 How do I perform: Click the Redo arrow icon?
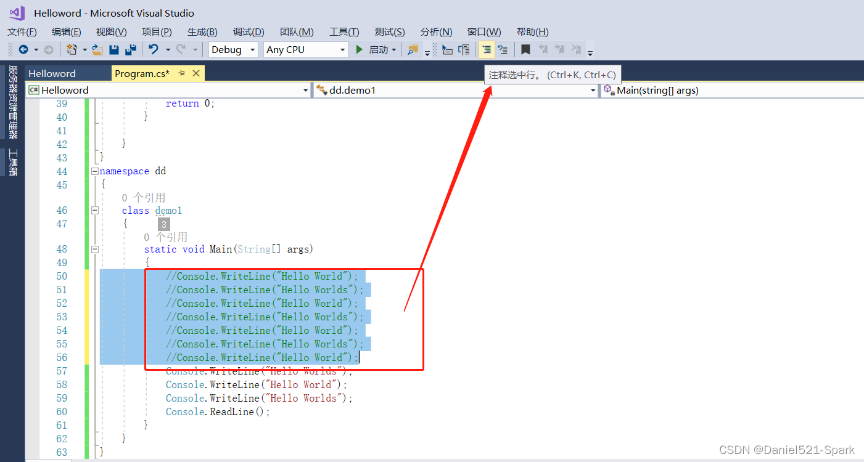[x=181, y=49]
